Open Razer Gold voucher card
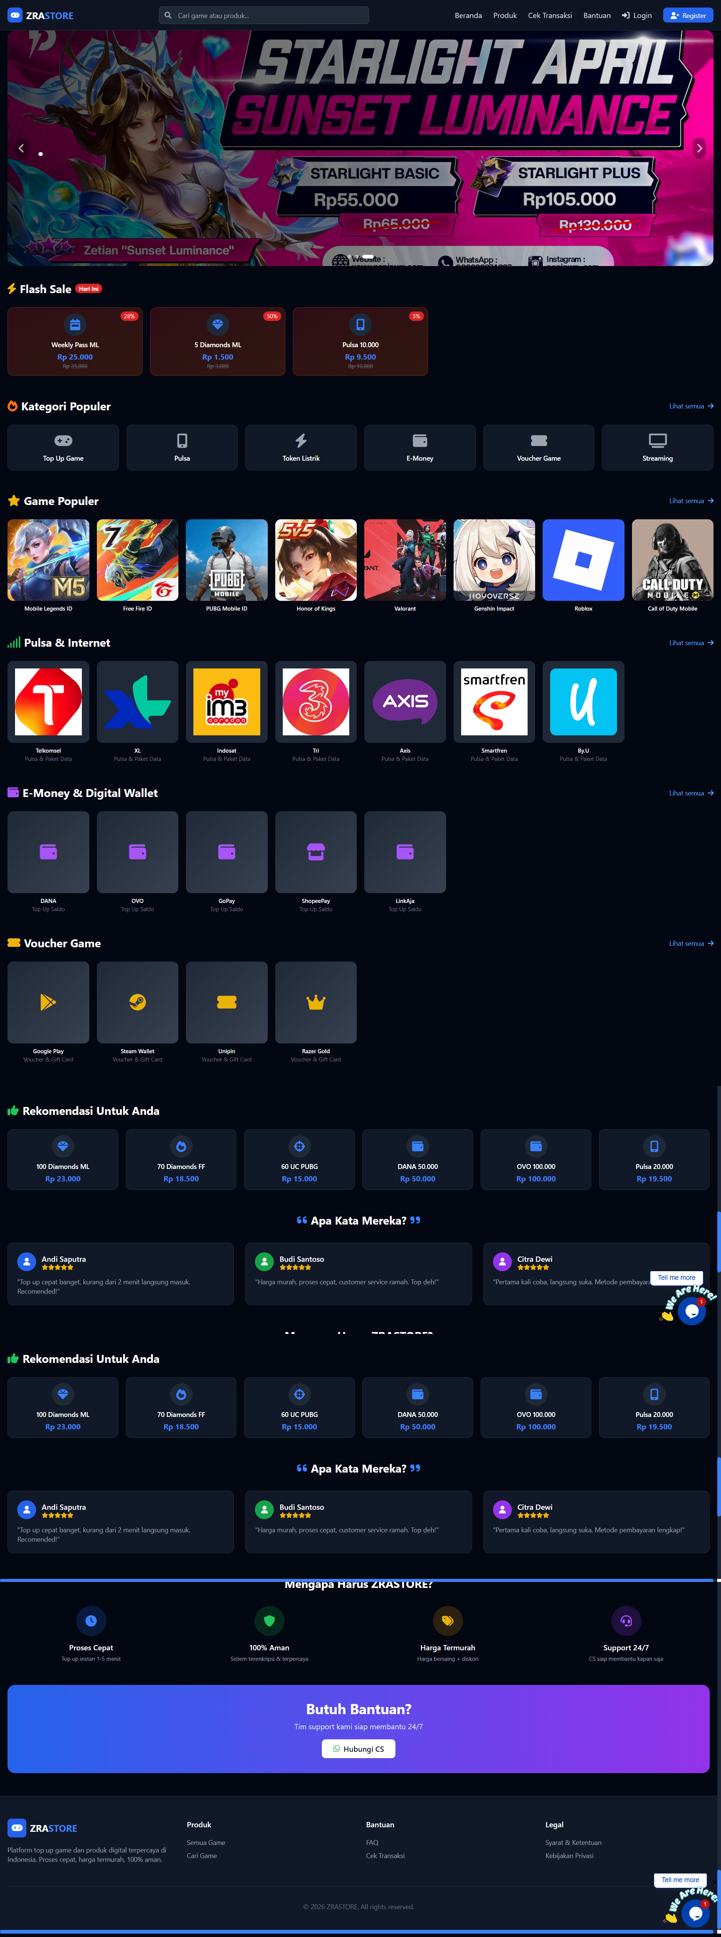The image size is (721, 1937). pyautogui.click(x=316, y=1003)
